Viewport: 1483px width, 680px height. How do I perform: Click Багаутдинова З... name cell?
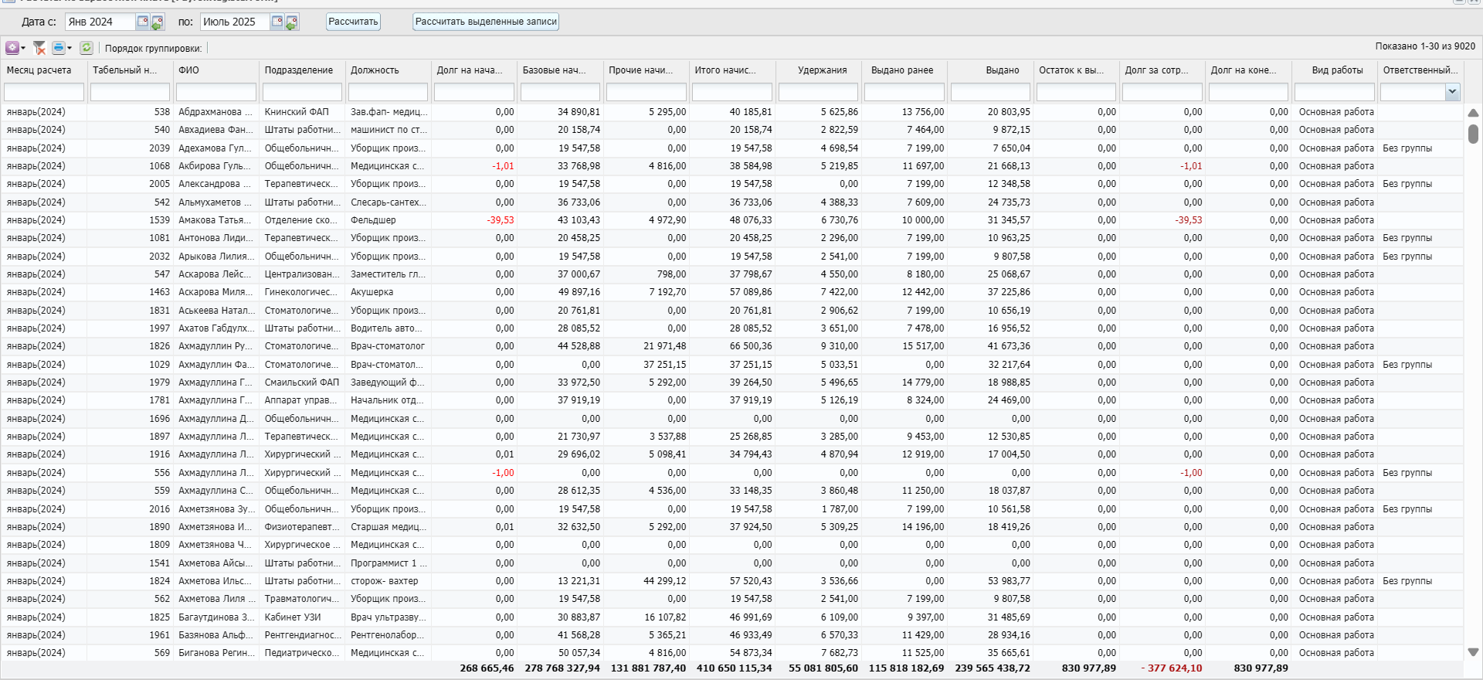216,617
